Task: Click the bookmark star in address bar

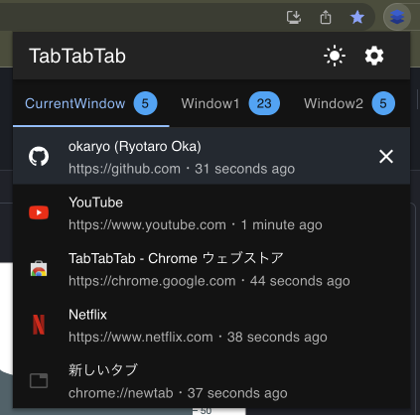Action: (x=357, y=17)
